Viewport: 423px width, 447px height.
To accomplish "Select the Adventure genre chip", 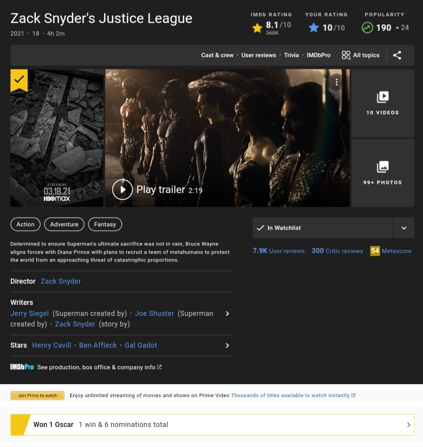I will 64,224.
